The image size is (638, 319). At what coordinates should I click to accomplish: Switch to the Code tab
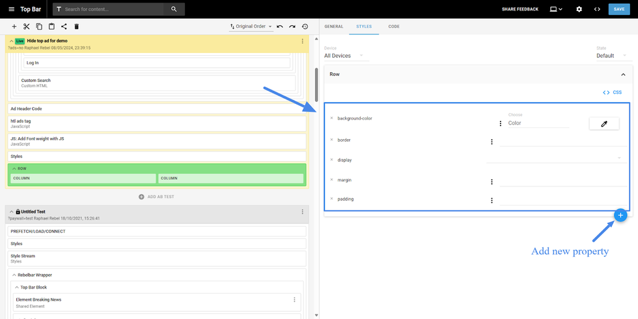(394, 27)
